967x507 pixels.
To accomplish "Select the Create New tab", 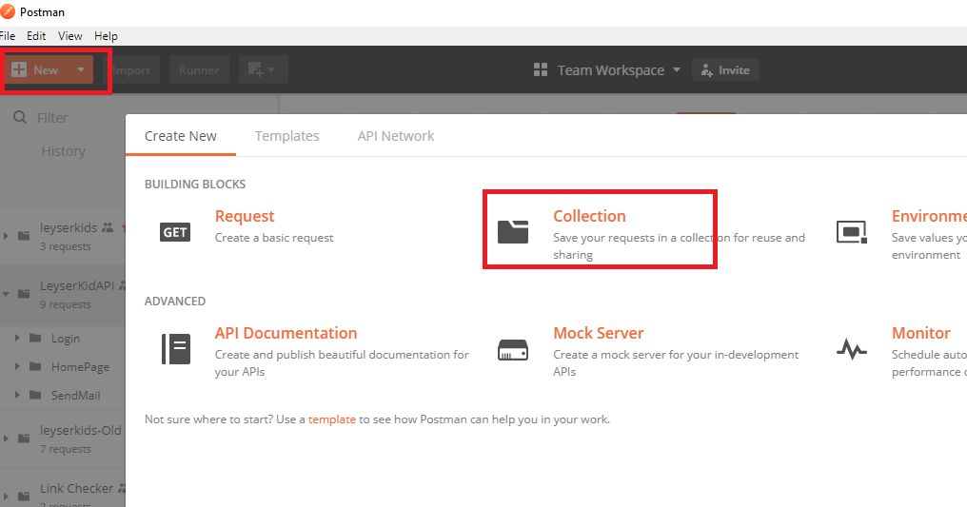I will pos(181,135).
